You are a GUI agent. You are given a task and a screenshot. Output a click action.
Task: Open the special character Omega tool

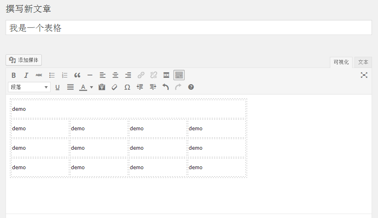pyautogui.click(x=127, y=87)
